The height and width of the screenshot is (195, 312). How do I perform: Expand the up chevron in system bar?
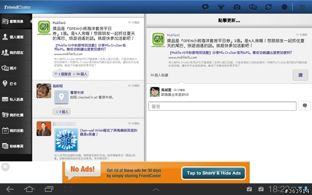click(x=156, y=190)
